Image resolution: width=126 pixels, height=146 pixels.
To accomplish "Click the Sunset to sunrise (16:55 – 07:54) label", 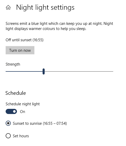I will click(x=40, y=123).
